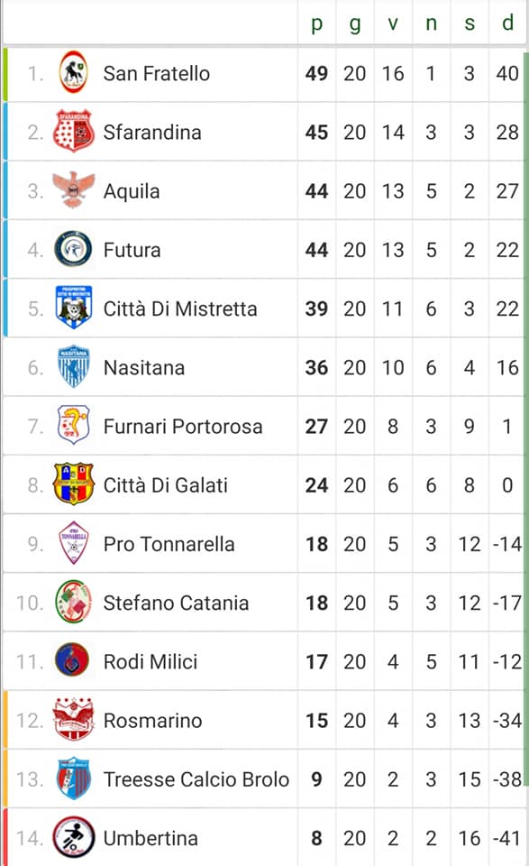Click the Sfarandina red shield logo
529x866 pixels.
pyautogui.click(x=73, y=132)
